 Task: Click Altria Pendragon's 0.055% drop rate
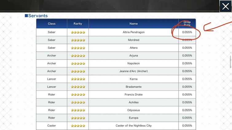click(187, 32)
